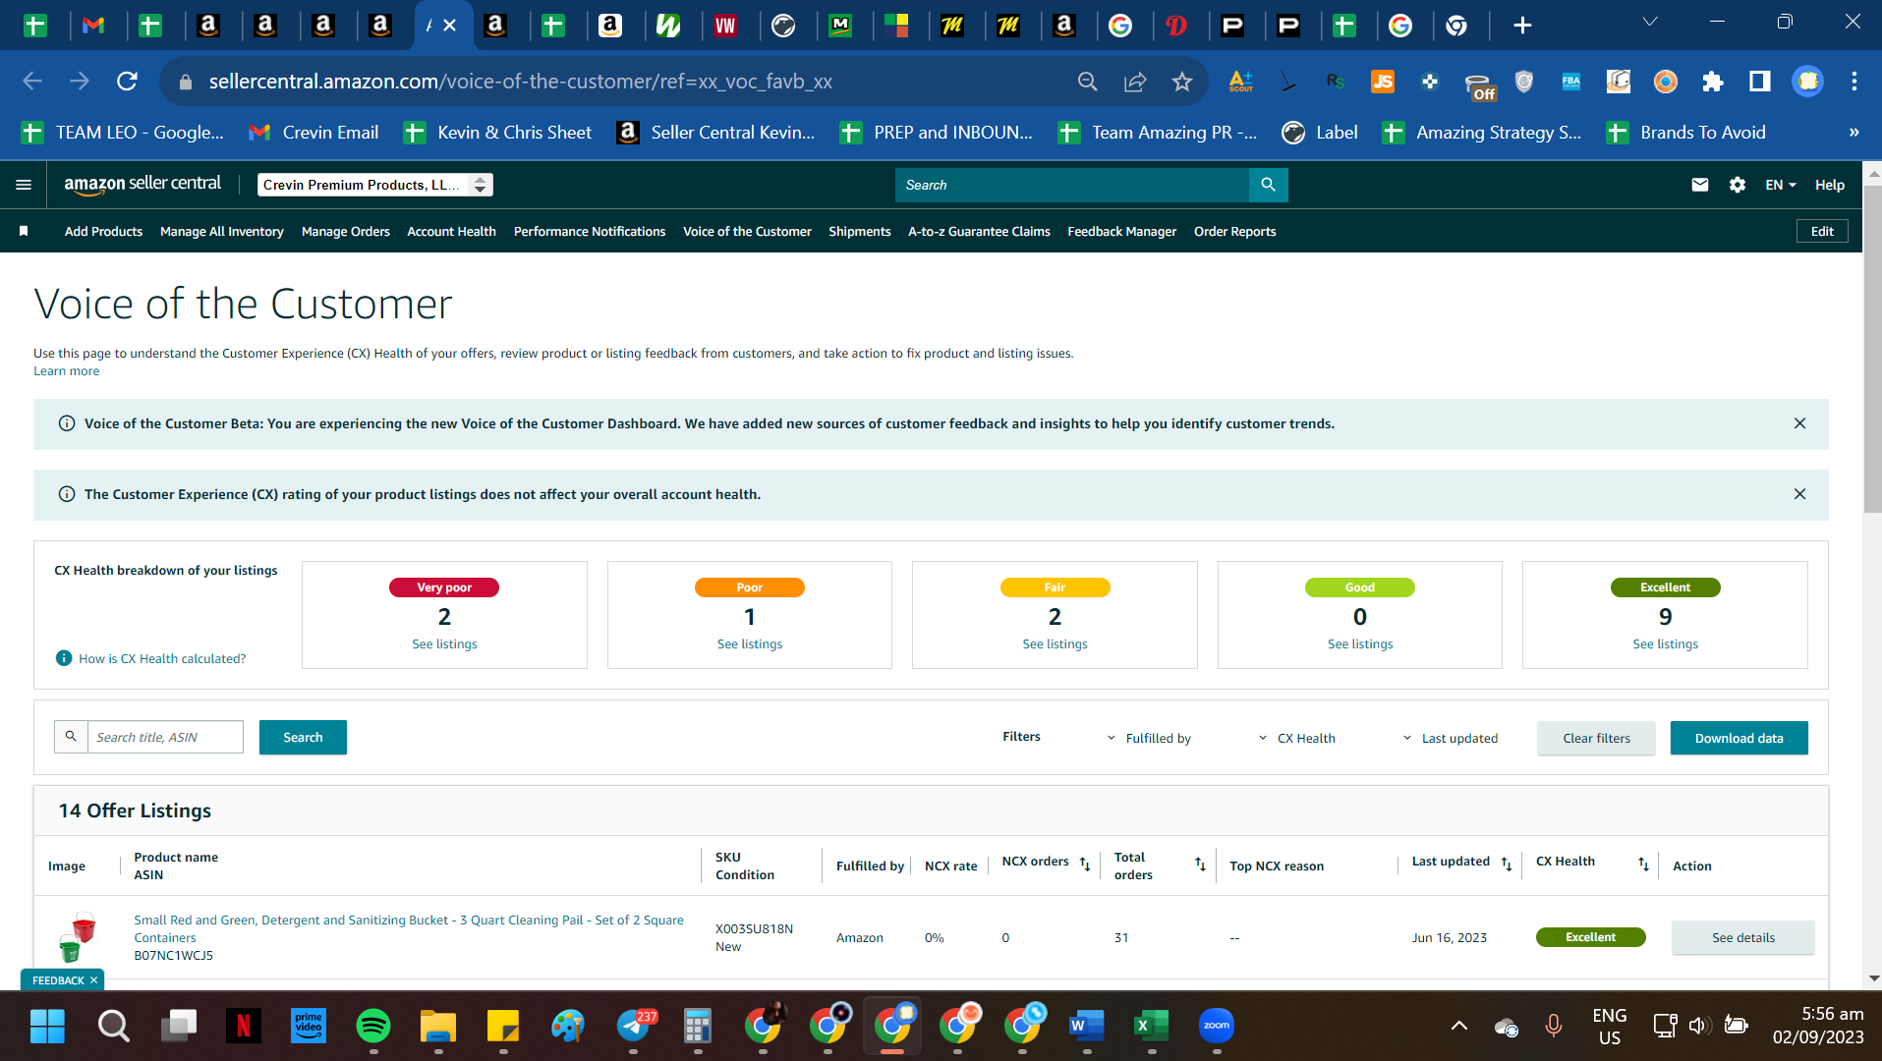The width and height of the screenshot is (1882, 1061).
Task: Sort by NCX orders column arrows
Action: [1085, 864]
